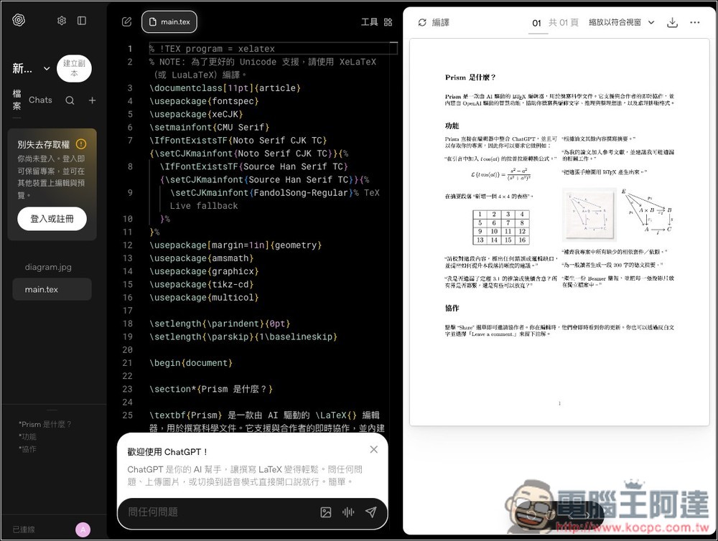Screen dimensions: 718x541
Task: Click the PDF preview 功能 heading
Action: point(452,126)
